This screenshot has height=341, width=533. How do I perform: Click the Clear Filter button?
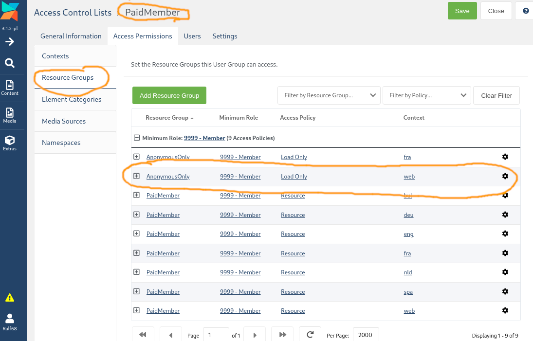(x=496, y=95)
